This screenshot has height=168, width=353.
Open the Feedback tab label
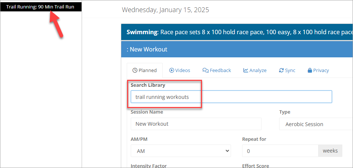point(220,70)
